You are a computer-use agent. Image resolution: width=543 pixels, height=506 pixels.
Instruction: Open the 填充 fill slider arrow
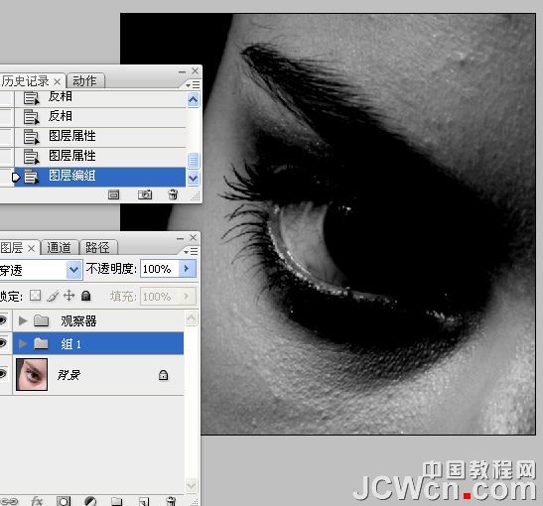(187, 297)
